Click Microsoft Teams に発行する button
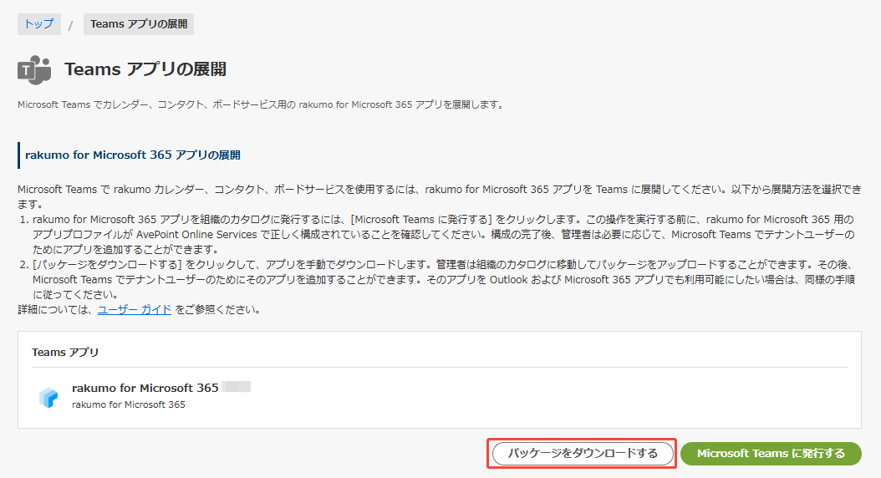The width and height of the screenshot is (881, 478). (771, 454)
